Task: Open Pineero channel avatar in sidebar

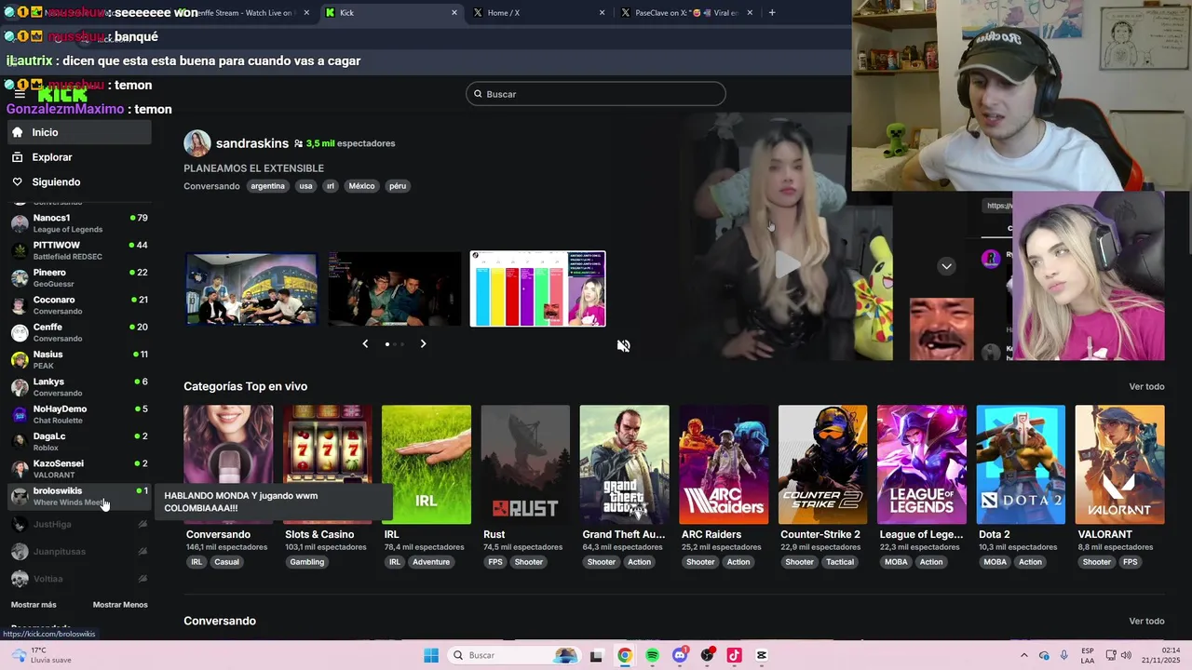Action: 20,278
